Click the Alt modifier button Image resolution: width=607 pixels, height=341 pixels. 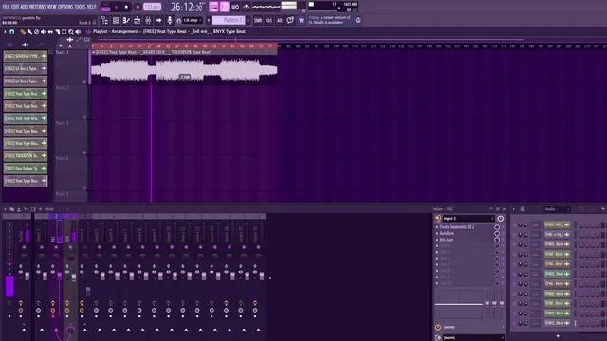click(x=280, y=20)
